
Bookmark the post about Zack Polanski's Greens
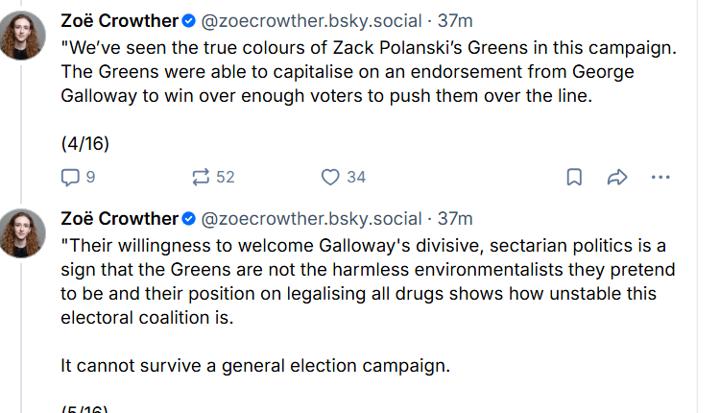[573, 177]
